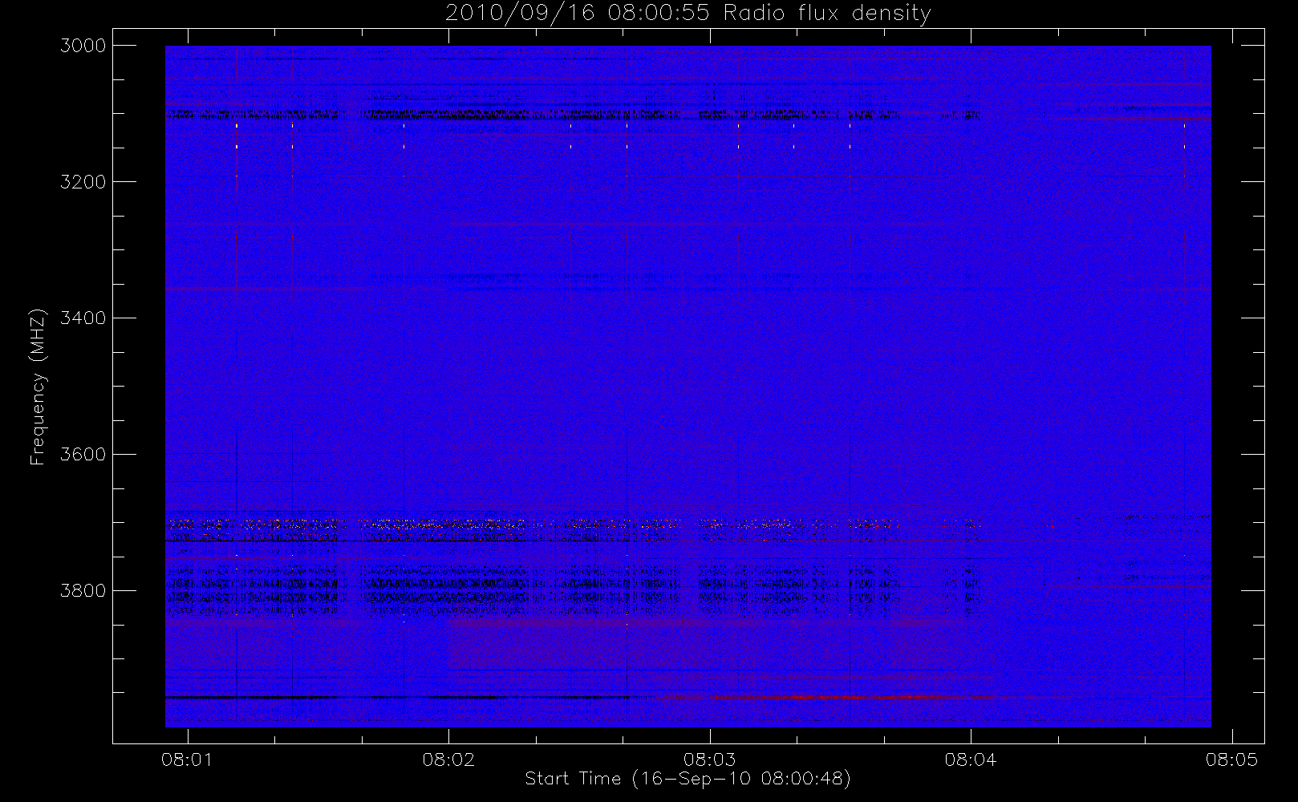Select the 3400 frequency axis label
Screen dimensions: 1298x802
[x=83, y=318]
